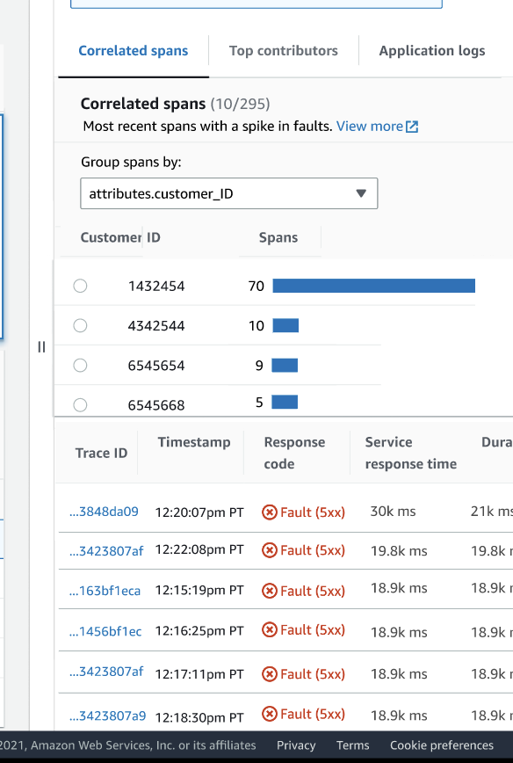Click the pause handle icon on the left edge
The image size is (513, 763).
tap(40, 347)
